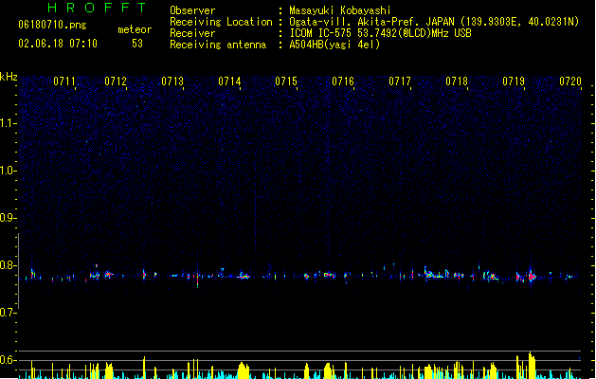Click the 0711 time marker
Screen dimensions: 596x379
pos(64,81)
